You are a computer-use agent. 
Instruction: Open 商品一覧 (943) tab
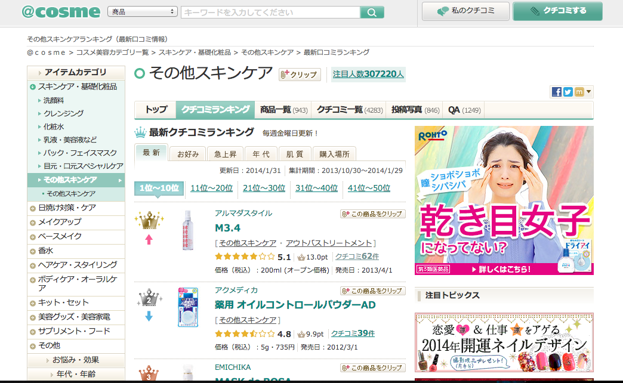click(283, 110)
